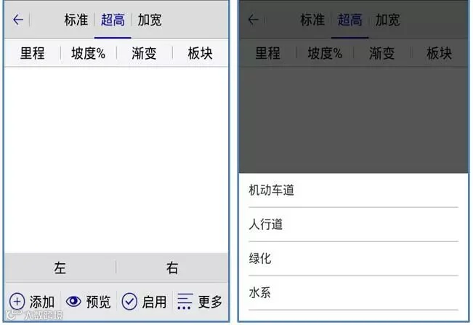Viewport: 473px width, 325px height.
Task: Click 坡度% header in right screen
Action: tap(325, 53)
